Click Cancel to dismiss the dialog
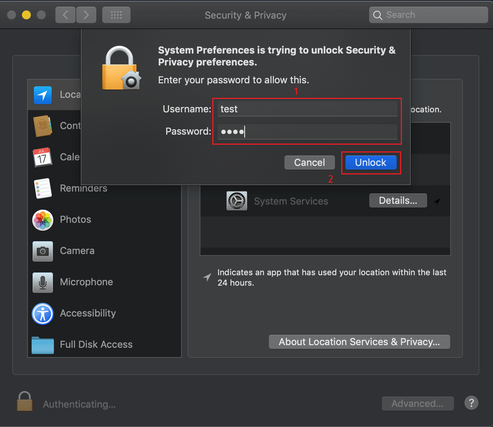The height and width of the screenshot is (427, 493). (x=309, y=162)
